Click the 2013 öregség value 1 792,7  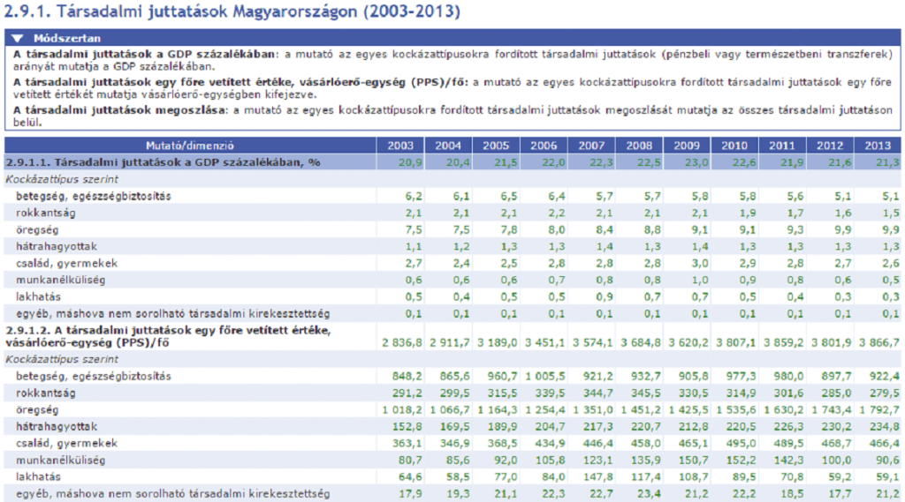point(877,409)
